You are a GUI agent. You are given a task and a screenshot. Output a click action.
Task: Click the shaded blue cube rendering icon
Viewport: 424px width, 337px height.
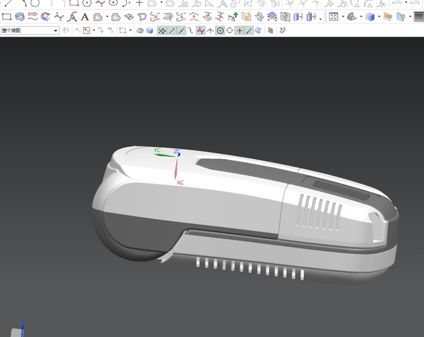point(370,17)
